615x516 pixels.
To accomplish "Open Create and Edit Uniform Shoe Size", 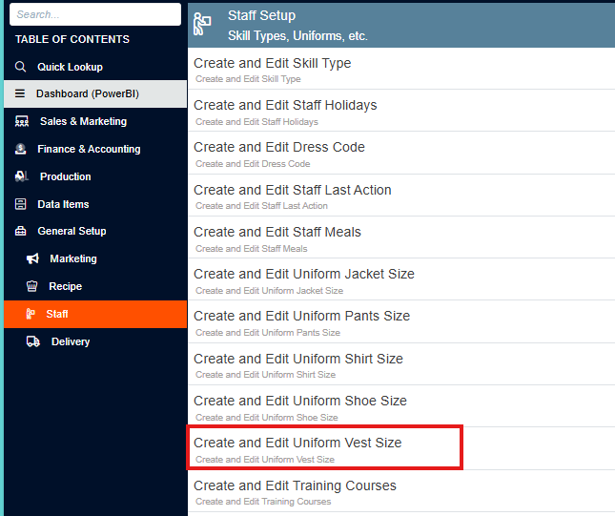I will coord(401,406).
